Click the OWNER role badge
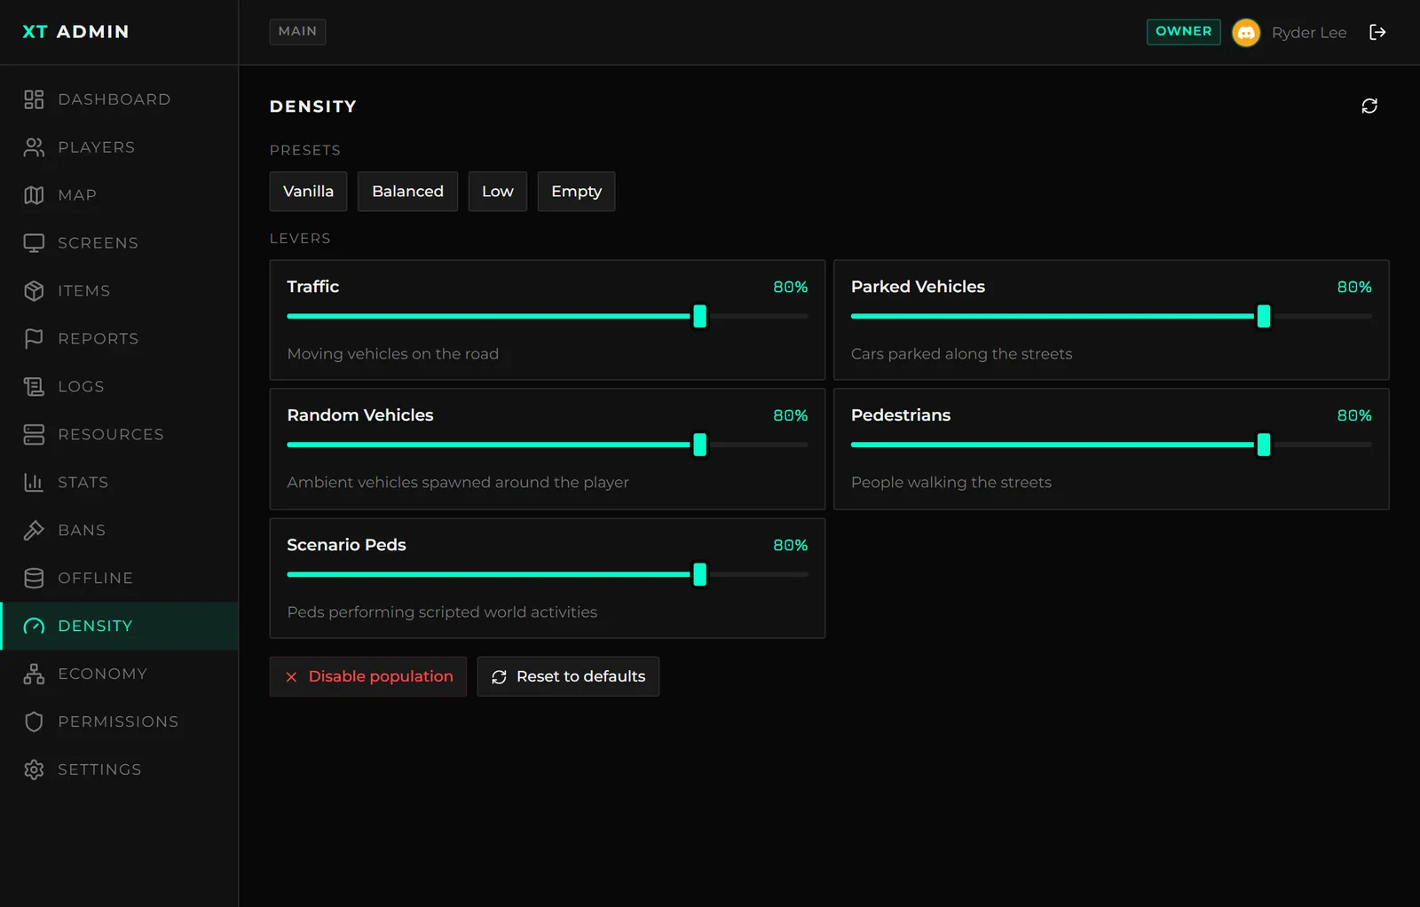1420x907 pixels. point(1184,32)
